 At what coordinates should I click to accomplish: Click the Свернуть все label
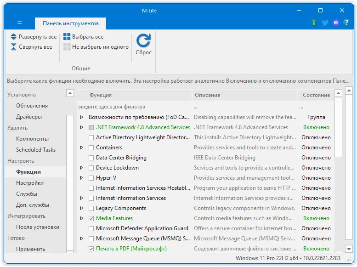tap(35, 47)
